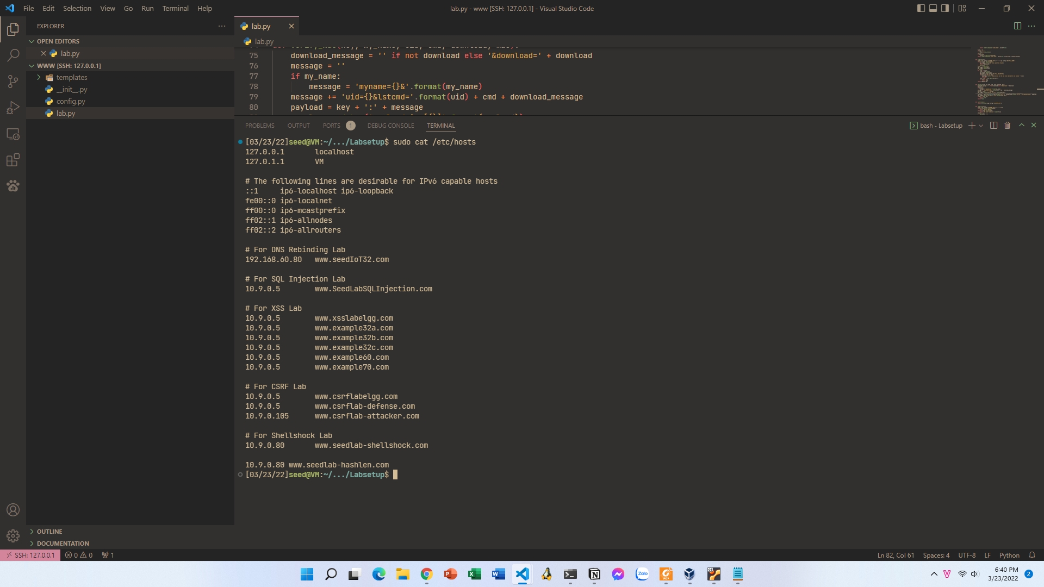Change Python language mode in status bar
This screenshot has height=587, width=1044.
[x=1009, y=555]
